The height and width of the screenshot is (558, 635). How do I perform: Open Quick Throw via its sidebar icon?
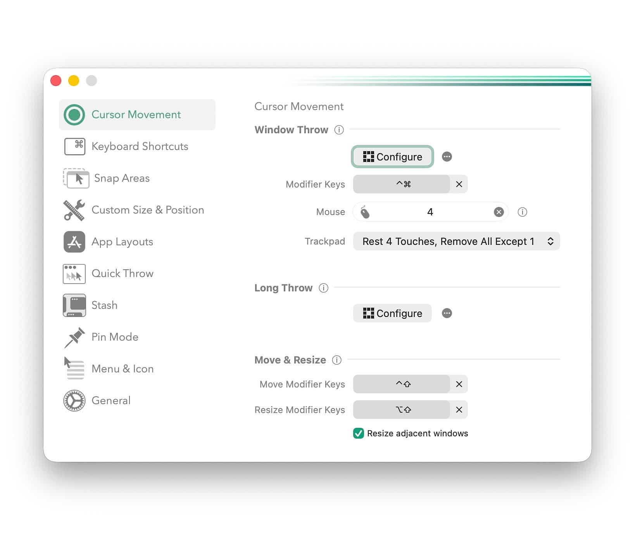[x=74, y=273]
